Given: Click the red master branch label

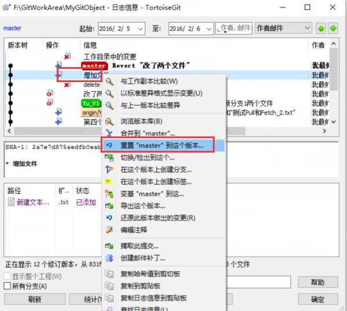Looking at the screenshot, I should coord(95,65).
